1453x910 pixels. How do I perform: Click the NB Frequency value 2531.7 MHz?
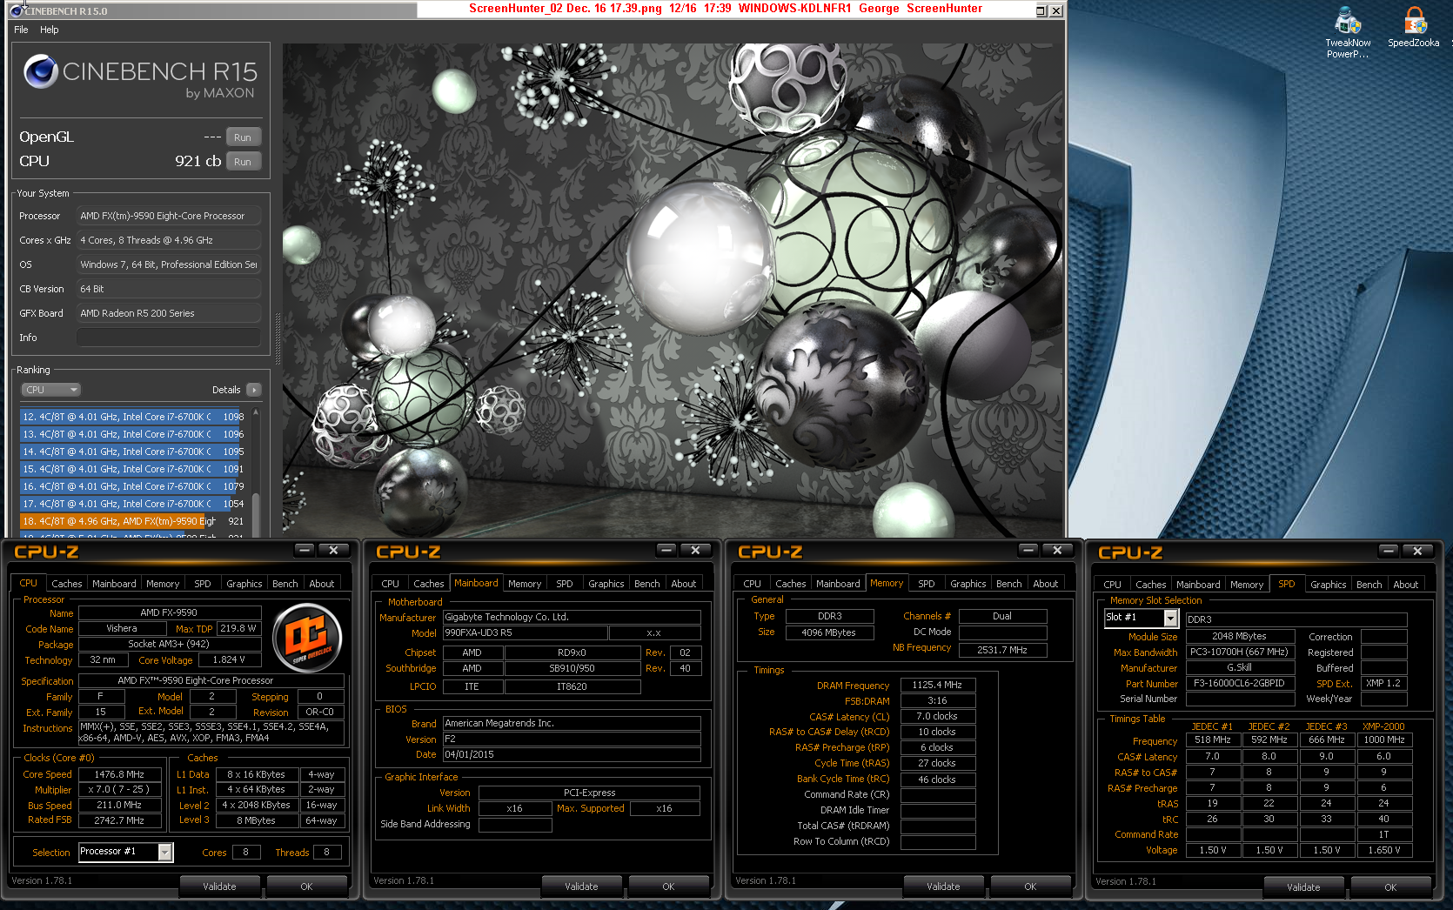click(x=1002, y=650)
